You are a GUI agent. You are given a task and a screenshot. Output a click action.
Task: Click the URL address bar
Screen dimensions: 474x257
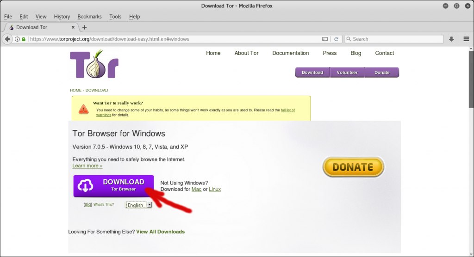[174, 39]
